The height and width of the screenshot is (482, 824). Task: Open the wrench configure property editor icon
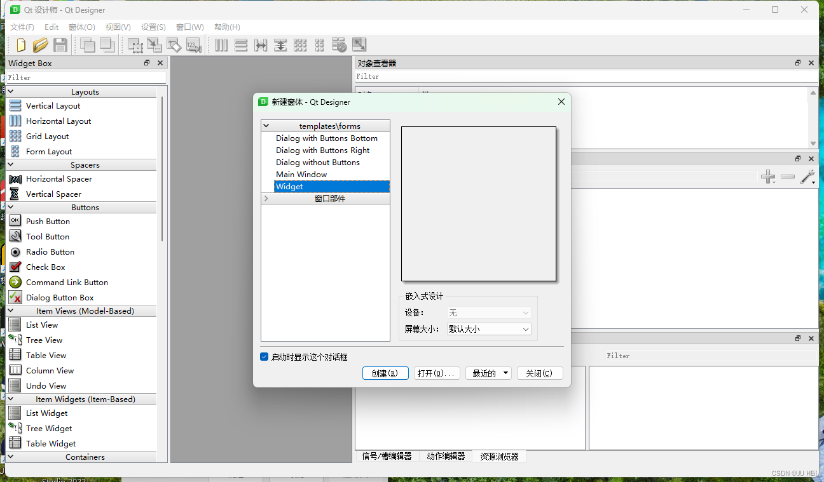807,177
